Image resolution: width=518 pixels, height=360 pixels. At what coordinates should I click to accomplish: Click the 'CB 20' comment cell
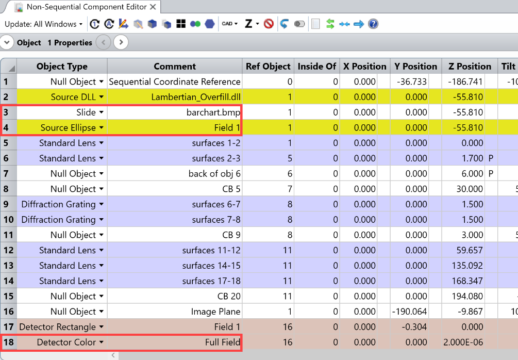[175, 296]
